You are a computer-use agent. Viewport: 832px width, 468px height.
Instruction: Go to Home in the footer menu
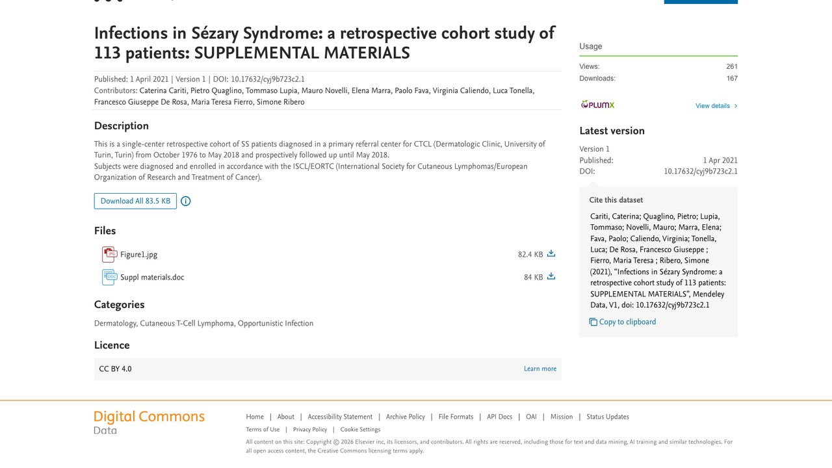point(255,417)
